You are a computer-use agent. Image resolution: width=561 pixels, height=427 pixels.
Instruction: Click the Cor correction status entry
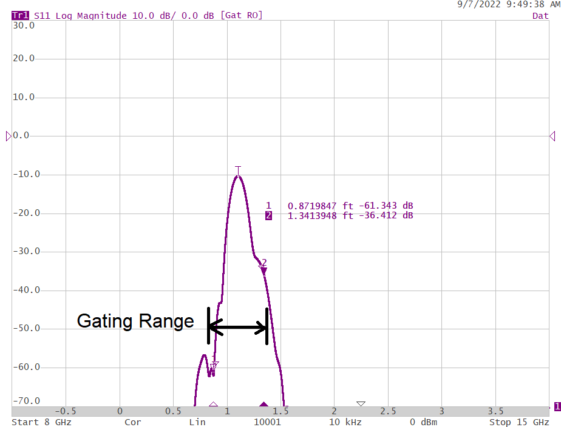(x=133, y=422)
